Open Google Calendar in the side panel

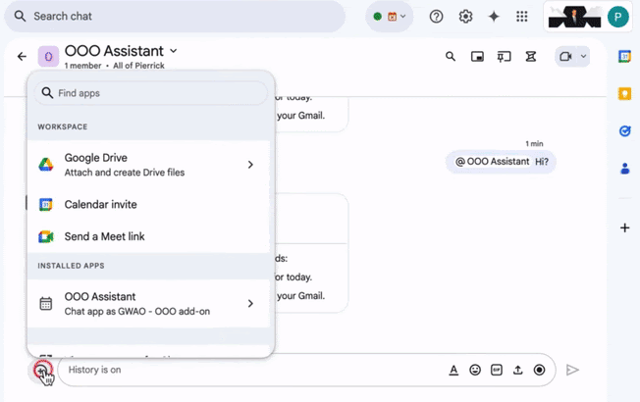point(624,56)
